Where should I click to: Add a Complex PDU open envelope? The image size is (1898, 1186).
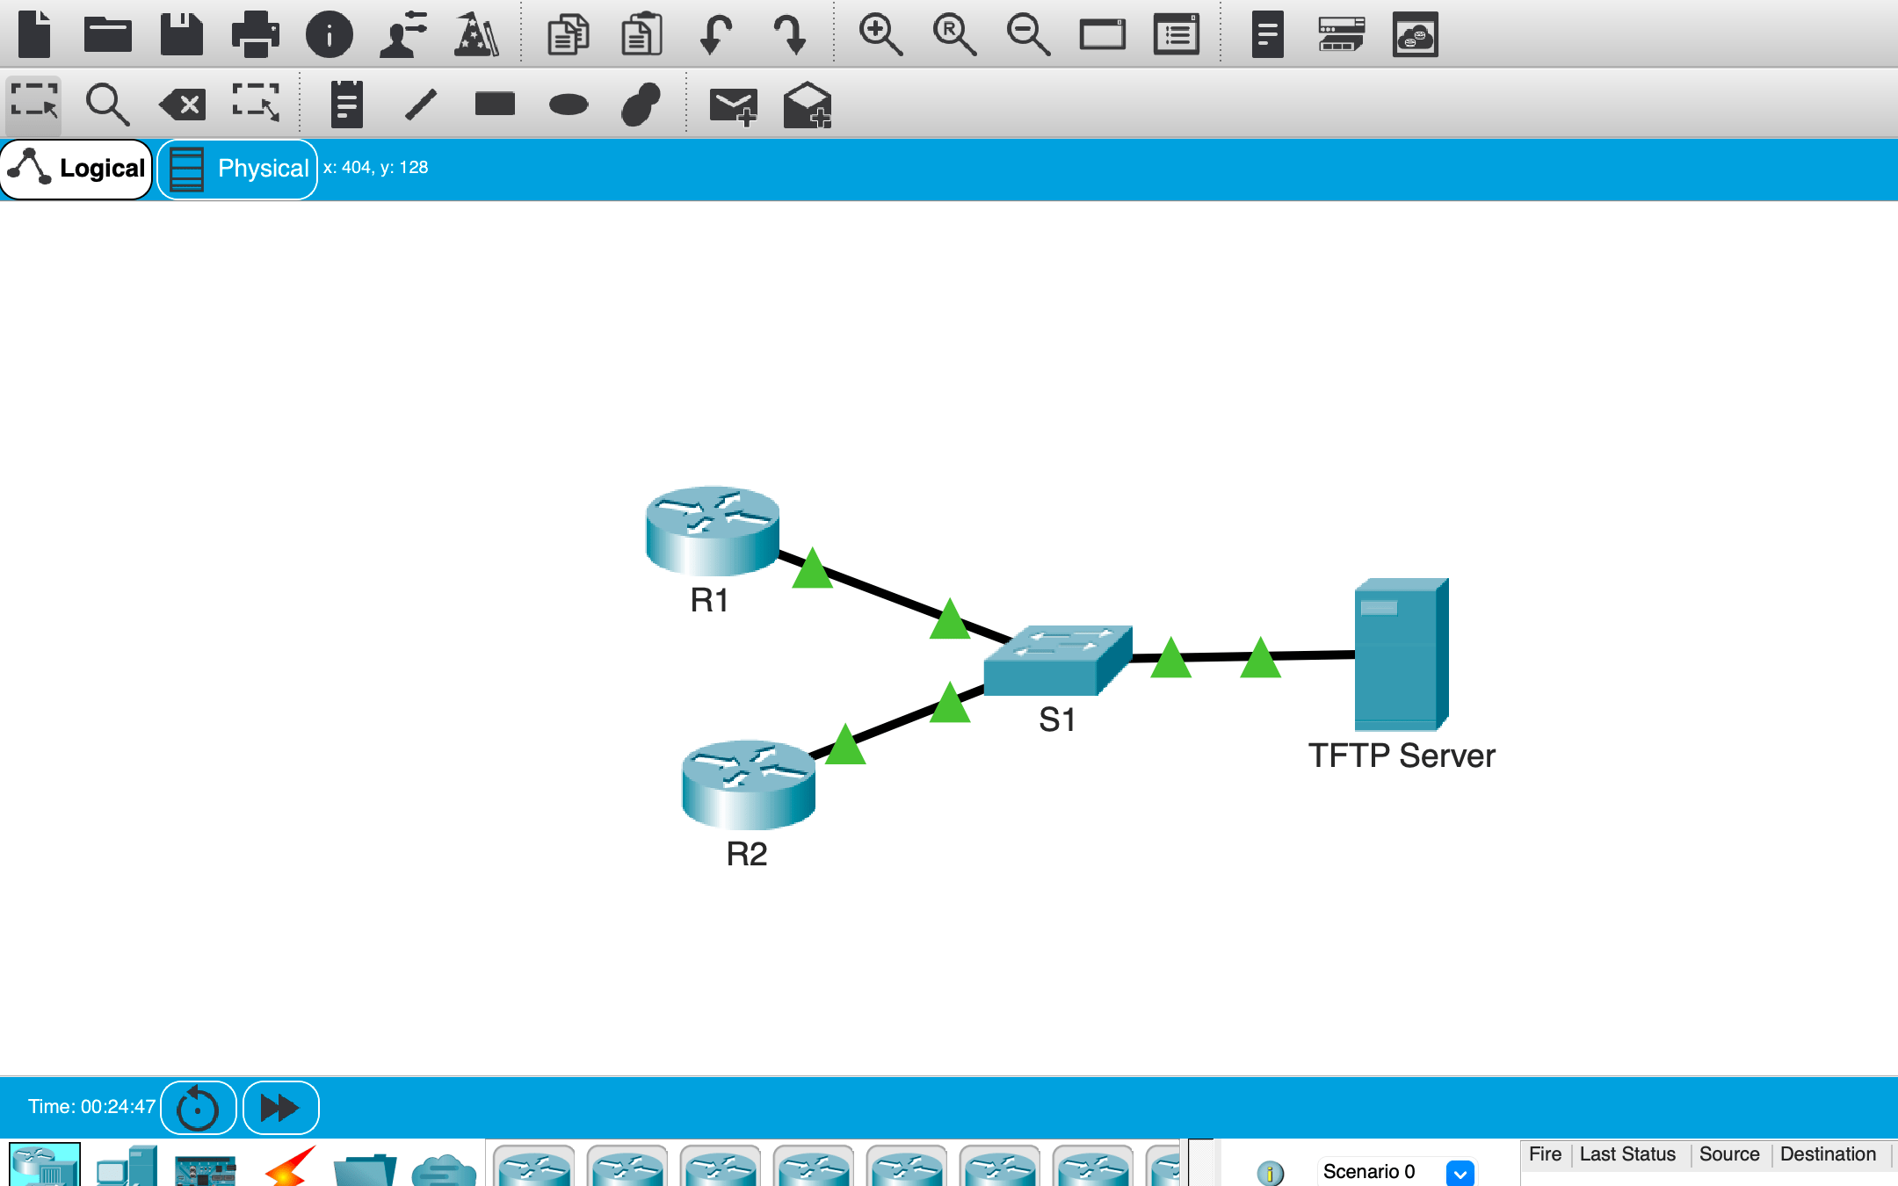click(x=807, y=105)
